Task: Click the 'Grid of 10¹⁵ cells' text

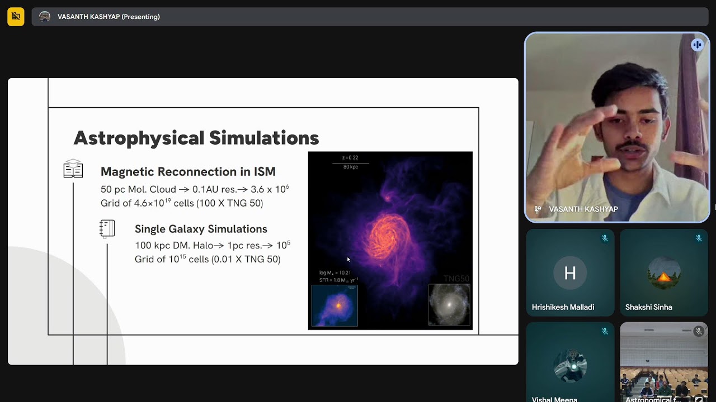Action: point(208,259)
